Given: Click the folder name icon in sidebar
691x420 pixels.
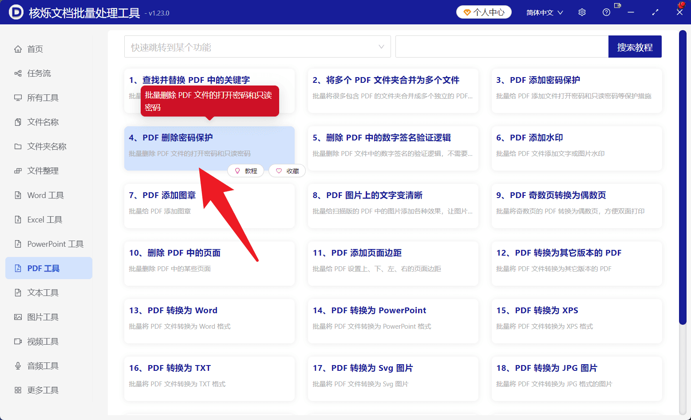Looking at the screenshot, I should (x=18, y=147).
